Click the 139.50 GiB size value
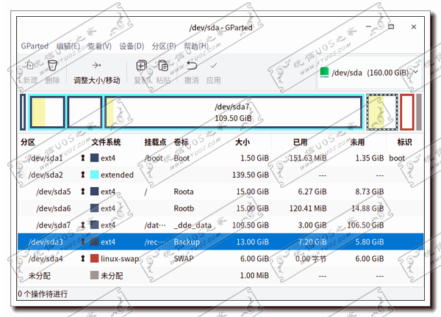 (x=251, y=175)
